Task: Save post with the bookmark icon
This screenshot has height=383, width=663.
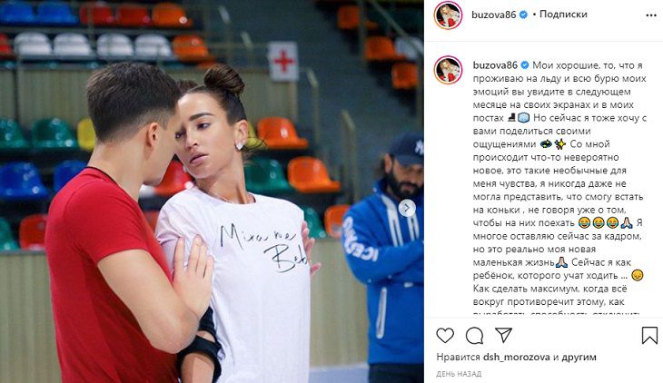Action: pyautogui.click(x=649, y=335)
